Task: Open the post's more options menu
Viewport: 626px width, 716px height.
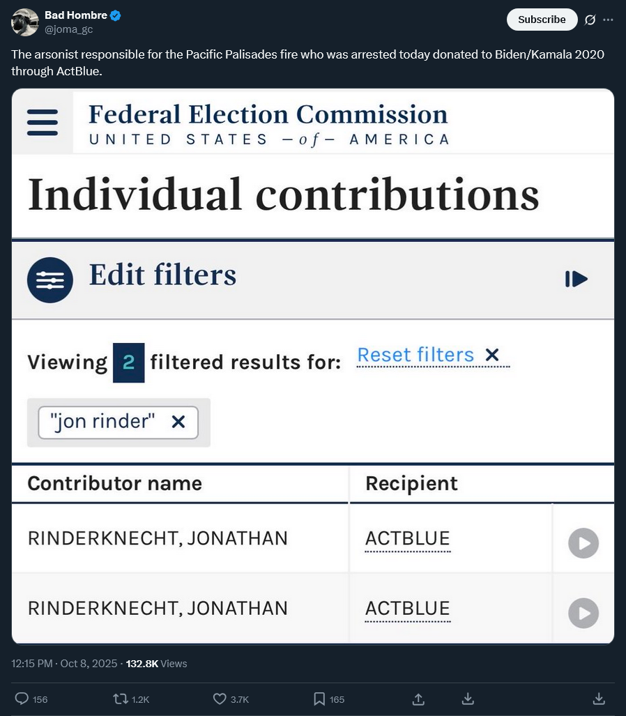Action: [x=608, y=20]
